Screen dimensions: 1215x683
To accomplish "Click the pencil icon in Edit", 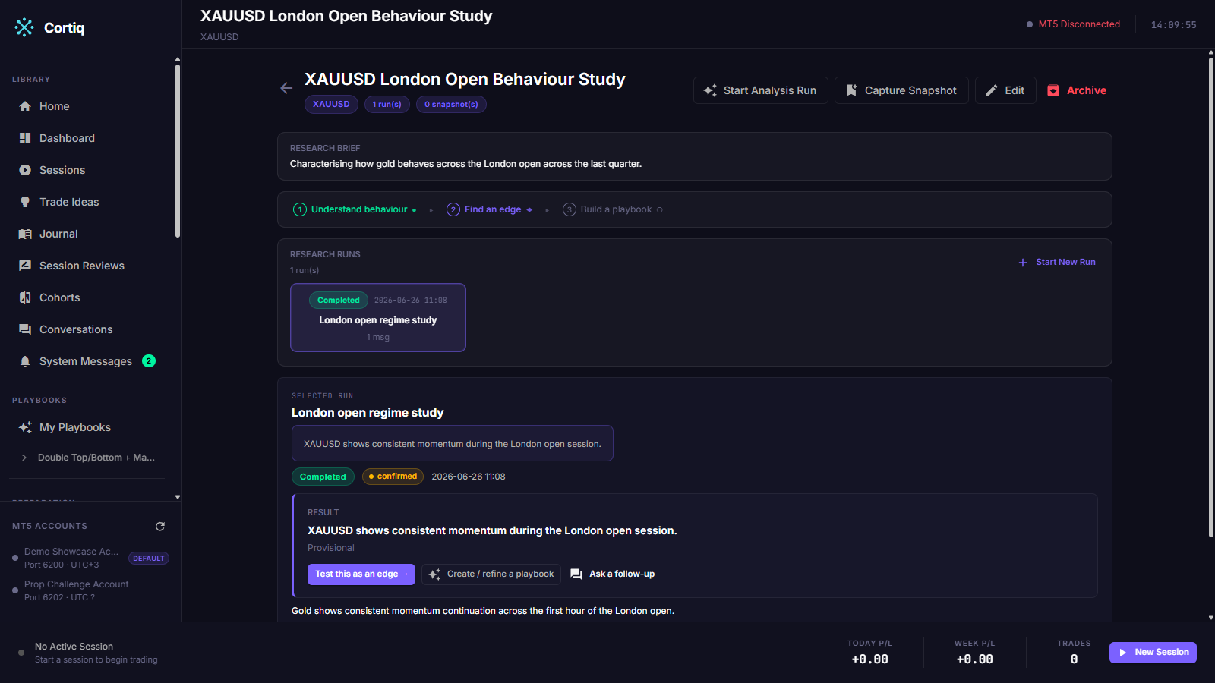I will point(992,90).
